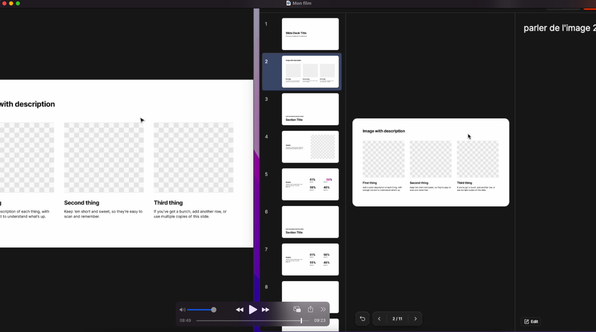
Task: Click the Edit button
Action: (531, 322)
